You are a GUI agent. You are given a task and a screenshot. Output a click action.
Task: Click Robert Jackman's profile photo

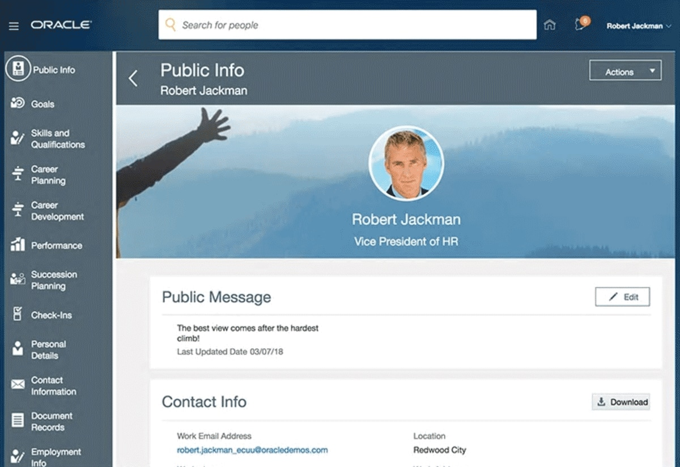pyautogui.click(x=406, y=164)
